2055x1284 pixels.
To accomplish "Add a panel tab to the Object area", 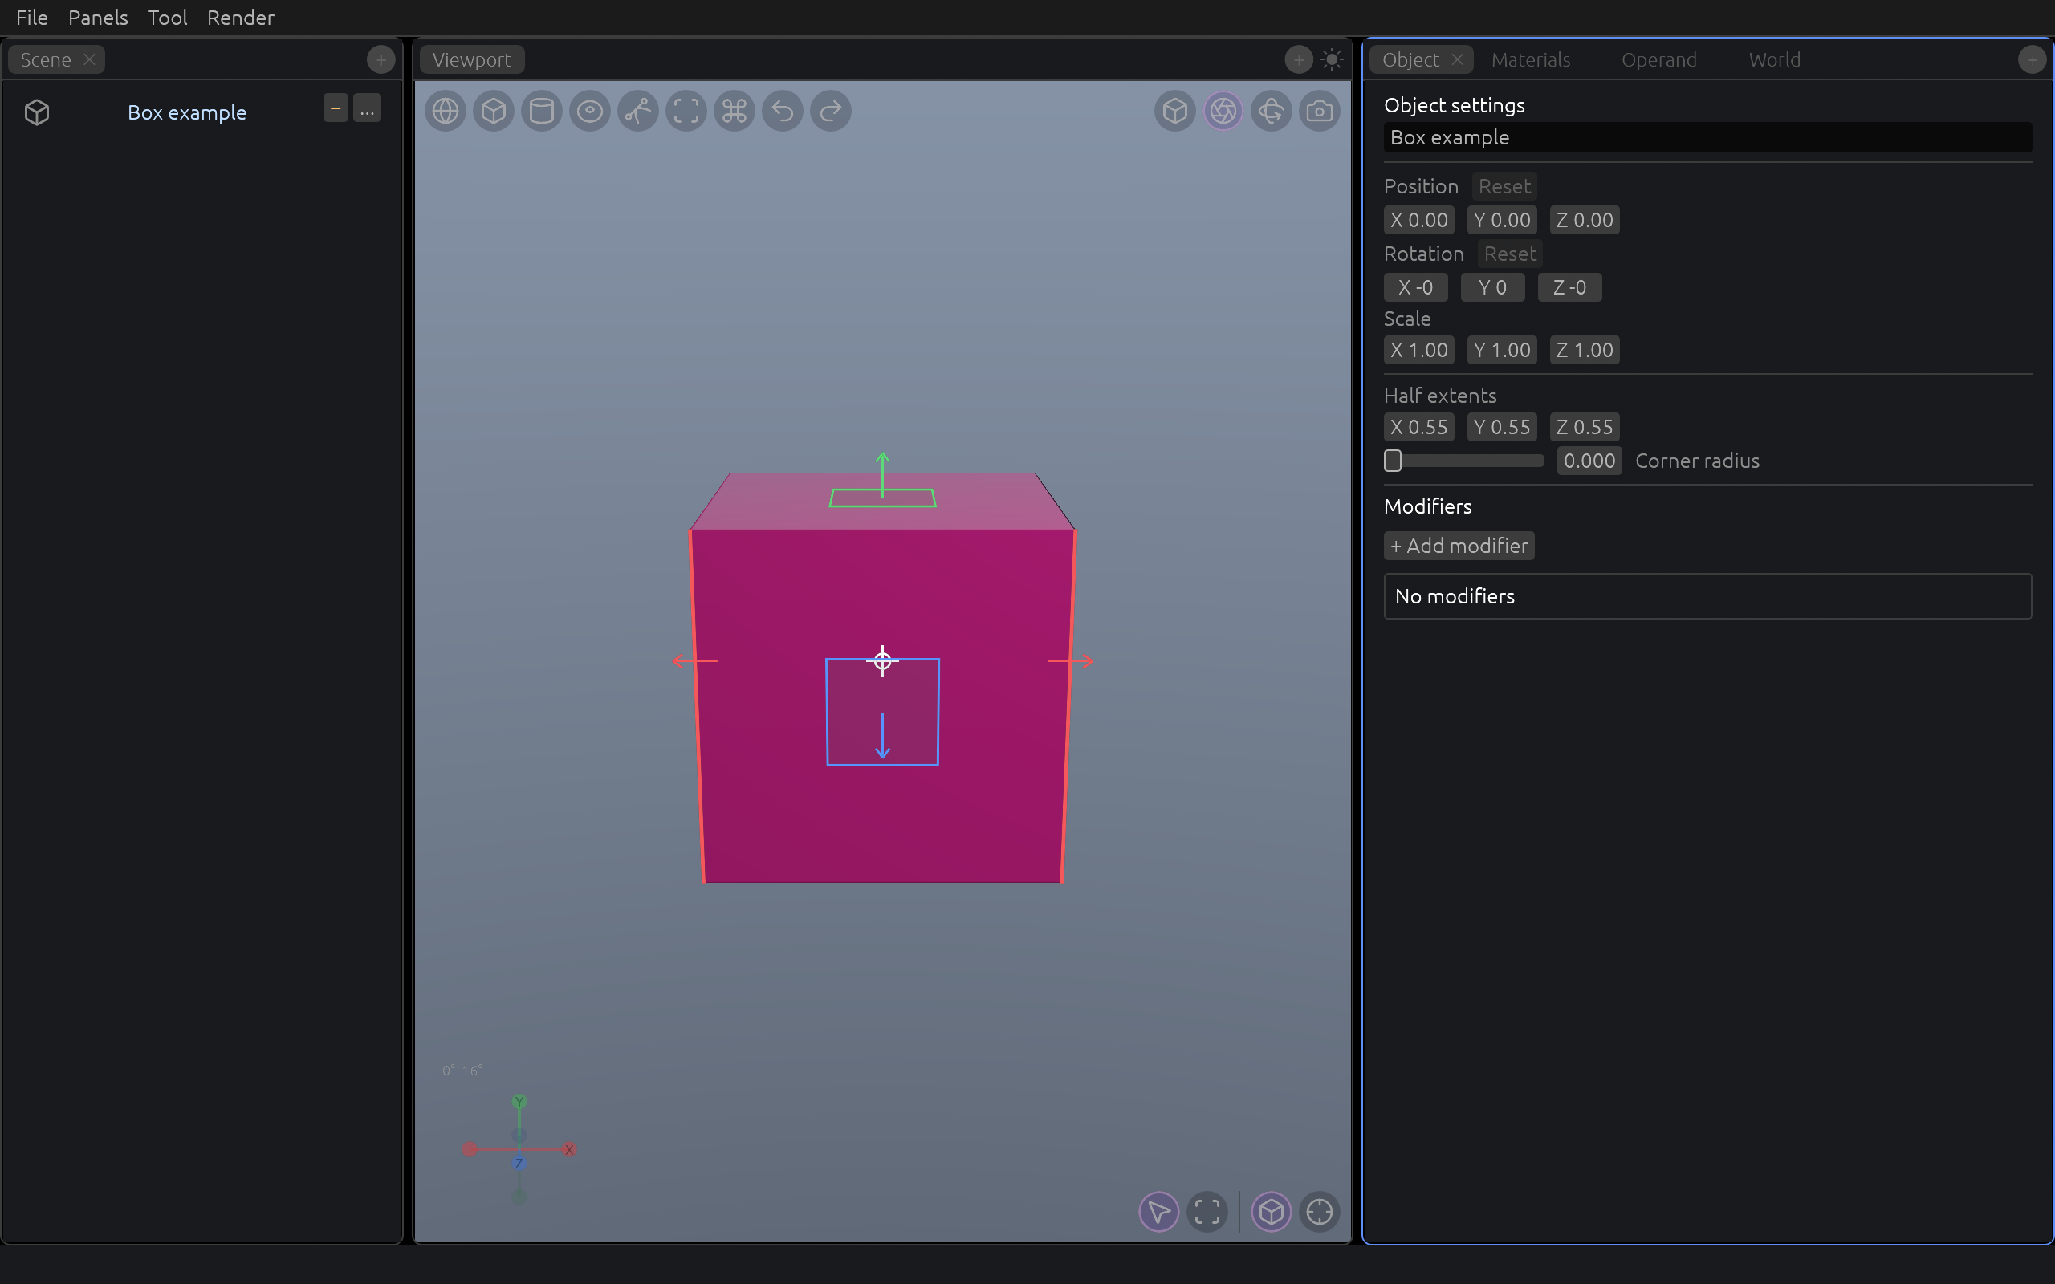I will 2032,59.
